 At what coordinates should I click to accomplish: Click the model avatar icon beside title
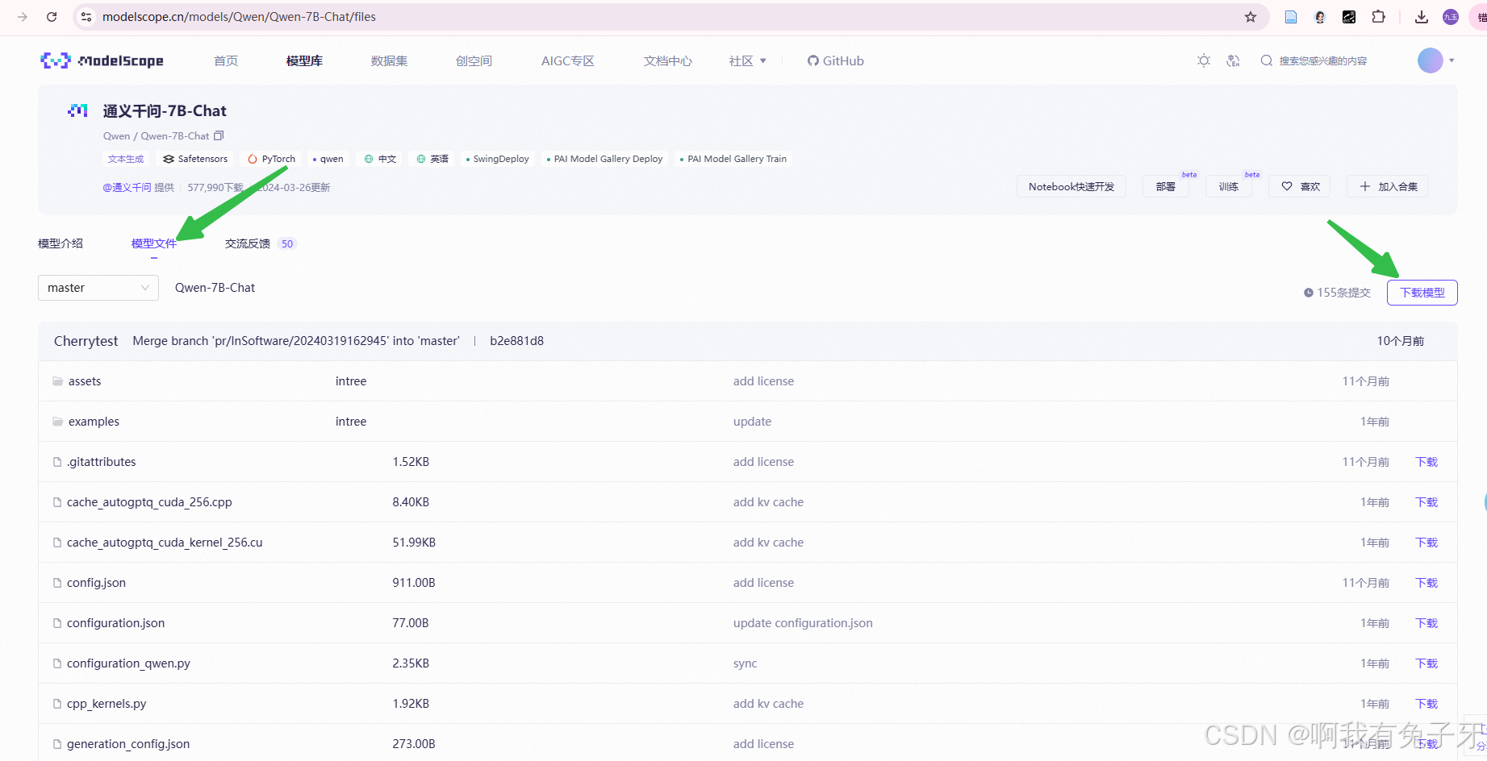(77, 110)
